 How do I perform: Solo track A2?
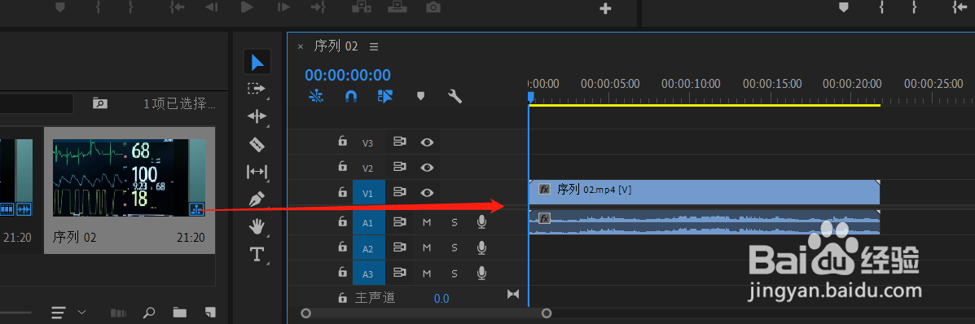pos(455,248)
